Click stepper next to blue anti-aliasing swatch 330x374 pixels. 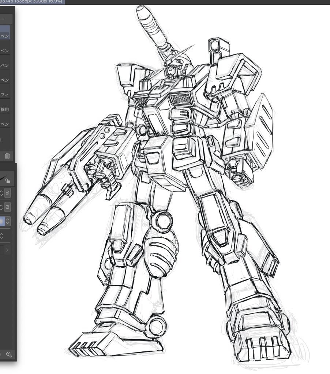click(x=8, y=221)
